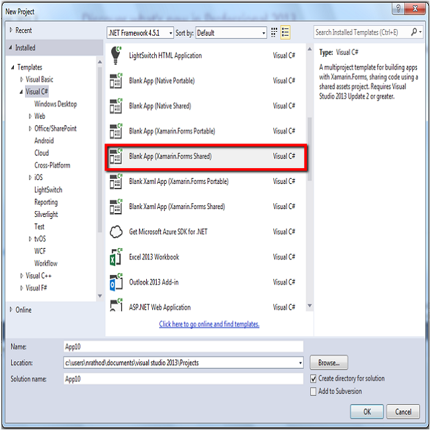Click the OK button
Screen dimensions: 430x430
(x=366, y=411)
